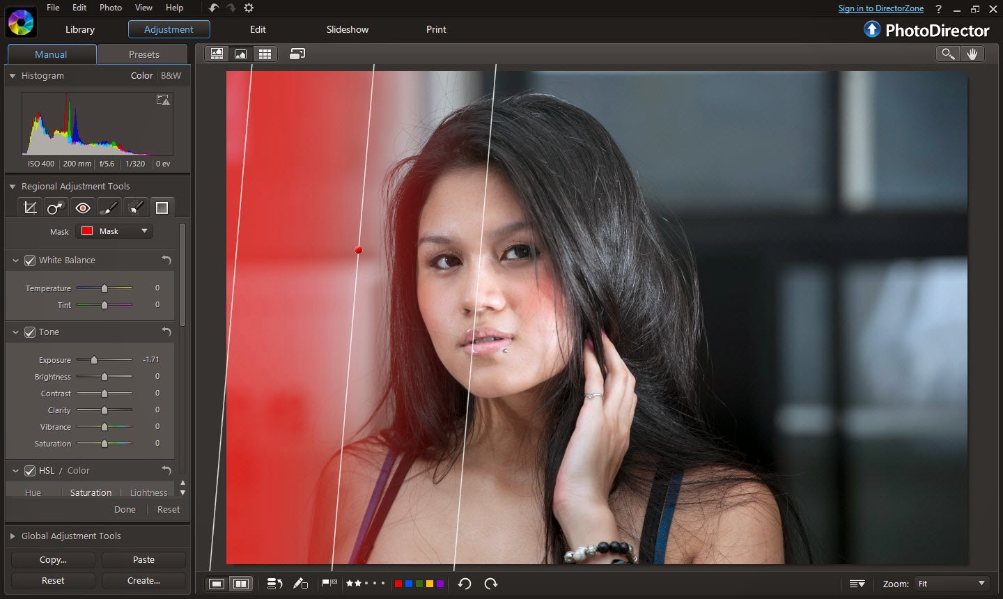Switch to the Slideshow module

point(348,29)
